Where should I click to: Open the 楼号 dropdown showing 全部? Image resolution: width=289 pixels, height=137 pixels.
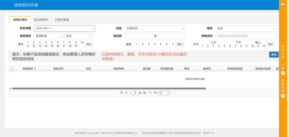tap(246, 29)
